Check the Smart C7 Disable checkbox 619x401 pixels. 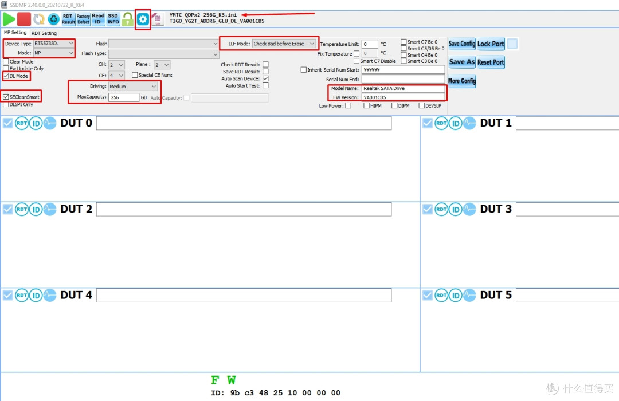pos(356,61)
